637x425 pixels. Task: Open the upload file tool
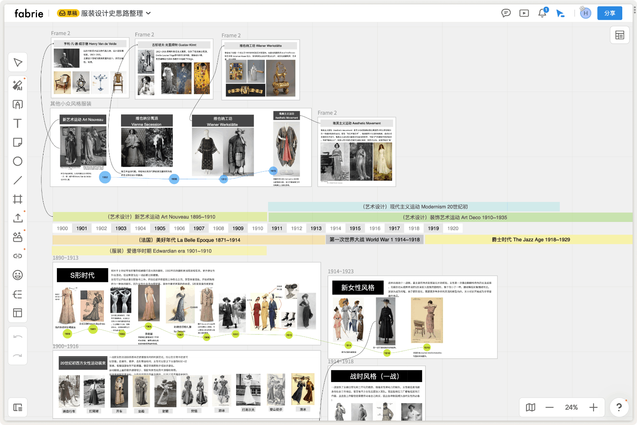point(18,218)
